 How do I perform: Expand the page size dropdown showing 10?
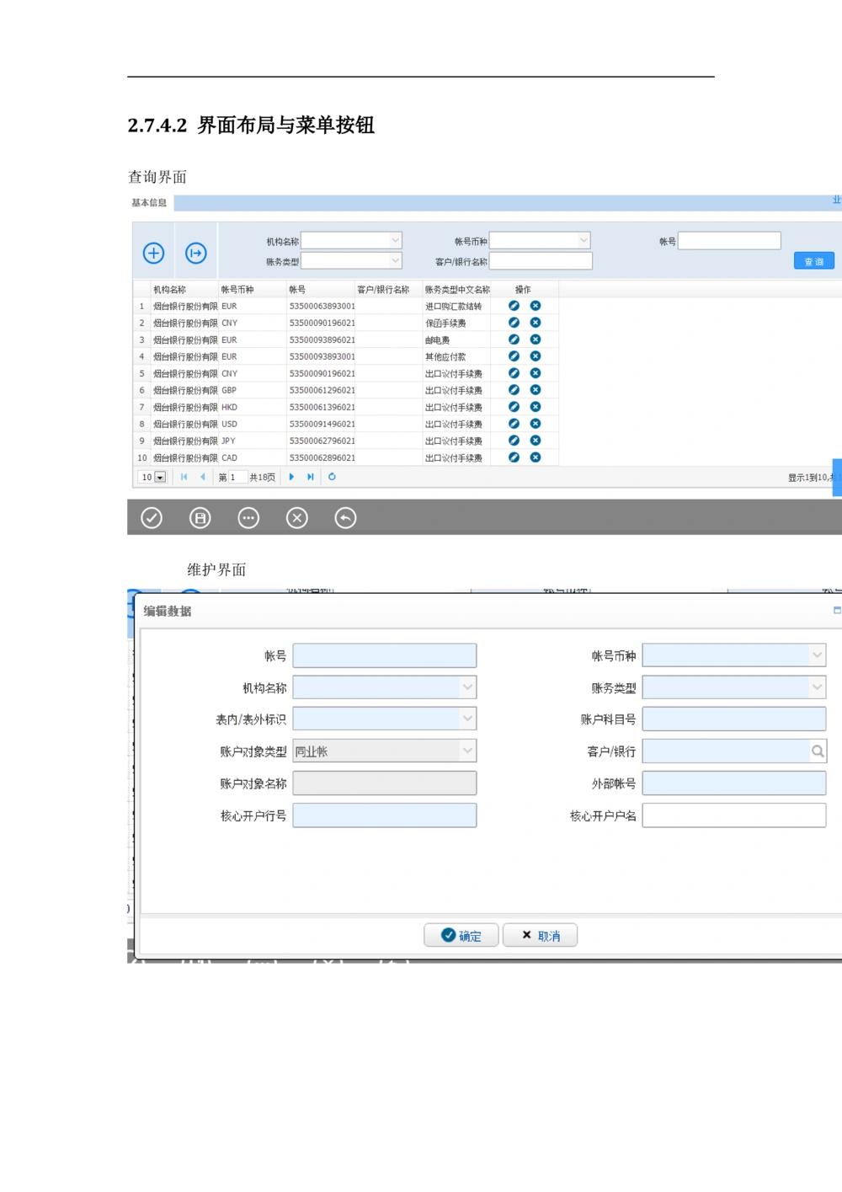tap(160, 478)
